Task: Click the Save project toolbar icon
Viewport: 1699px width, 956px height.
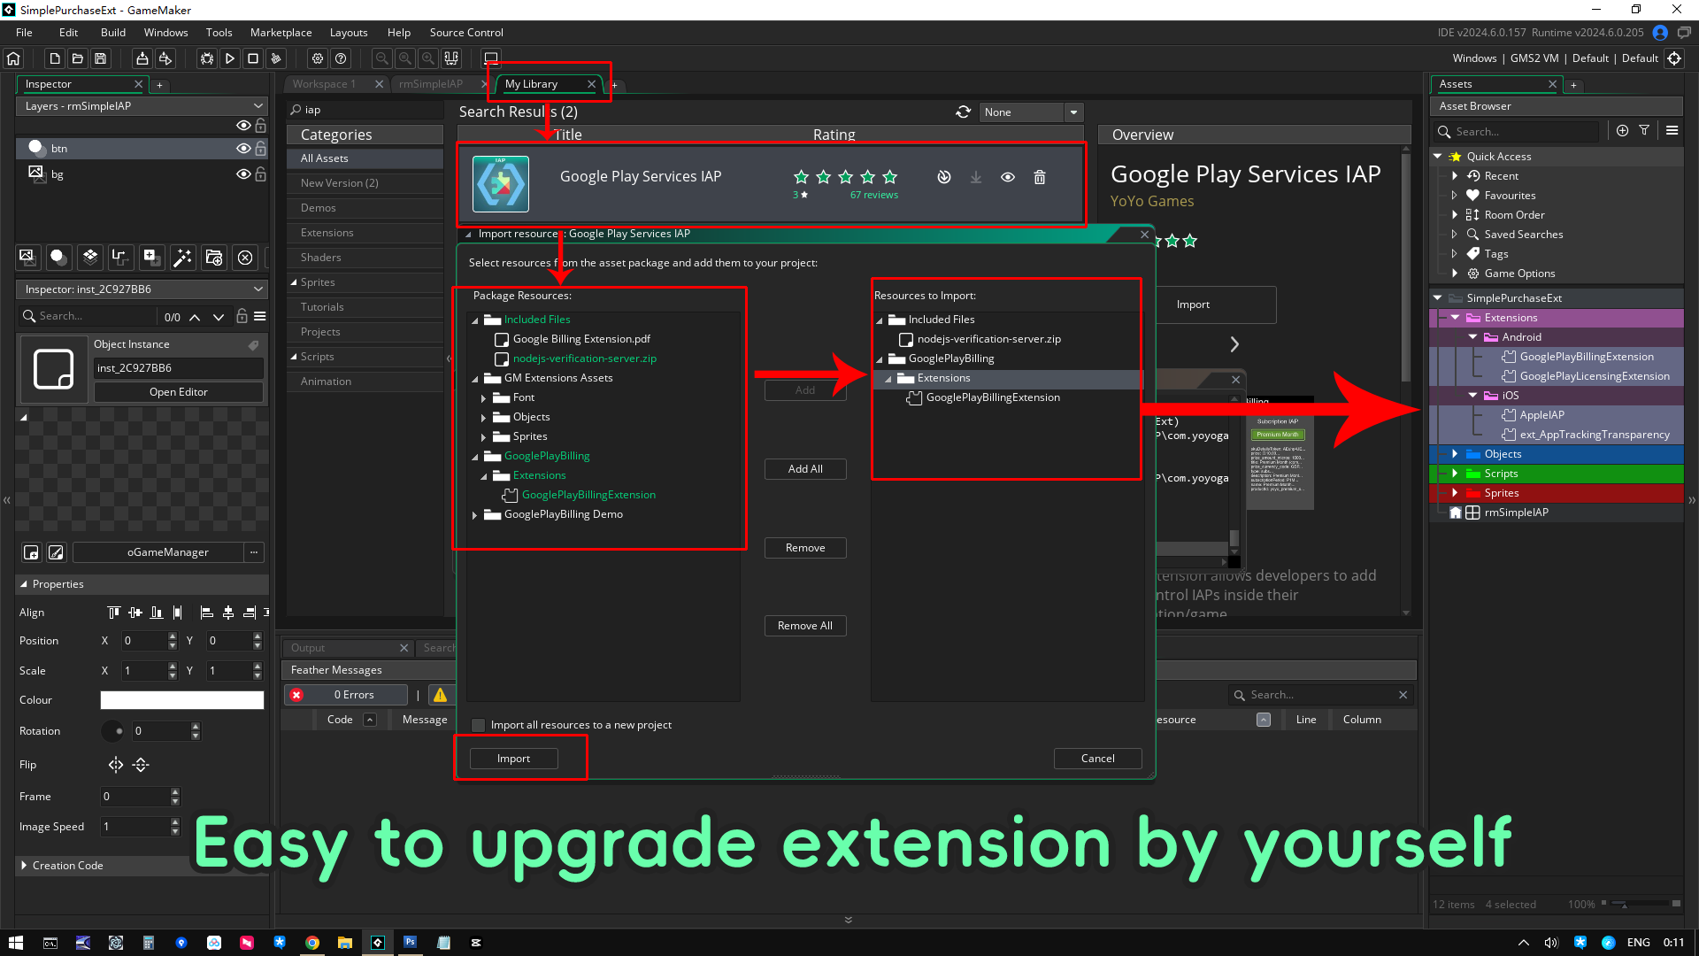Action: tap(101, 58)
